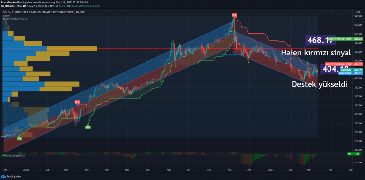Open the TRY currency selector

coord(357,12)
